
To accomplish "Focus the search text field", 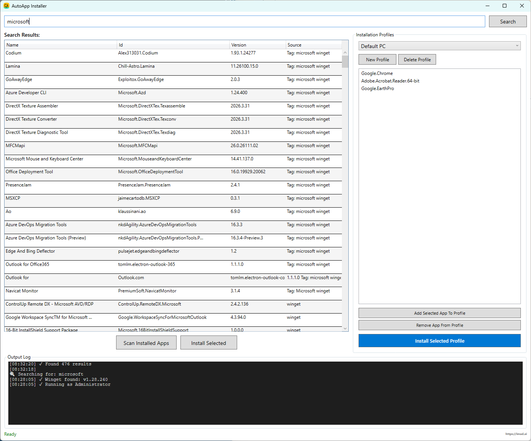I will click(x=244, y=22).
